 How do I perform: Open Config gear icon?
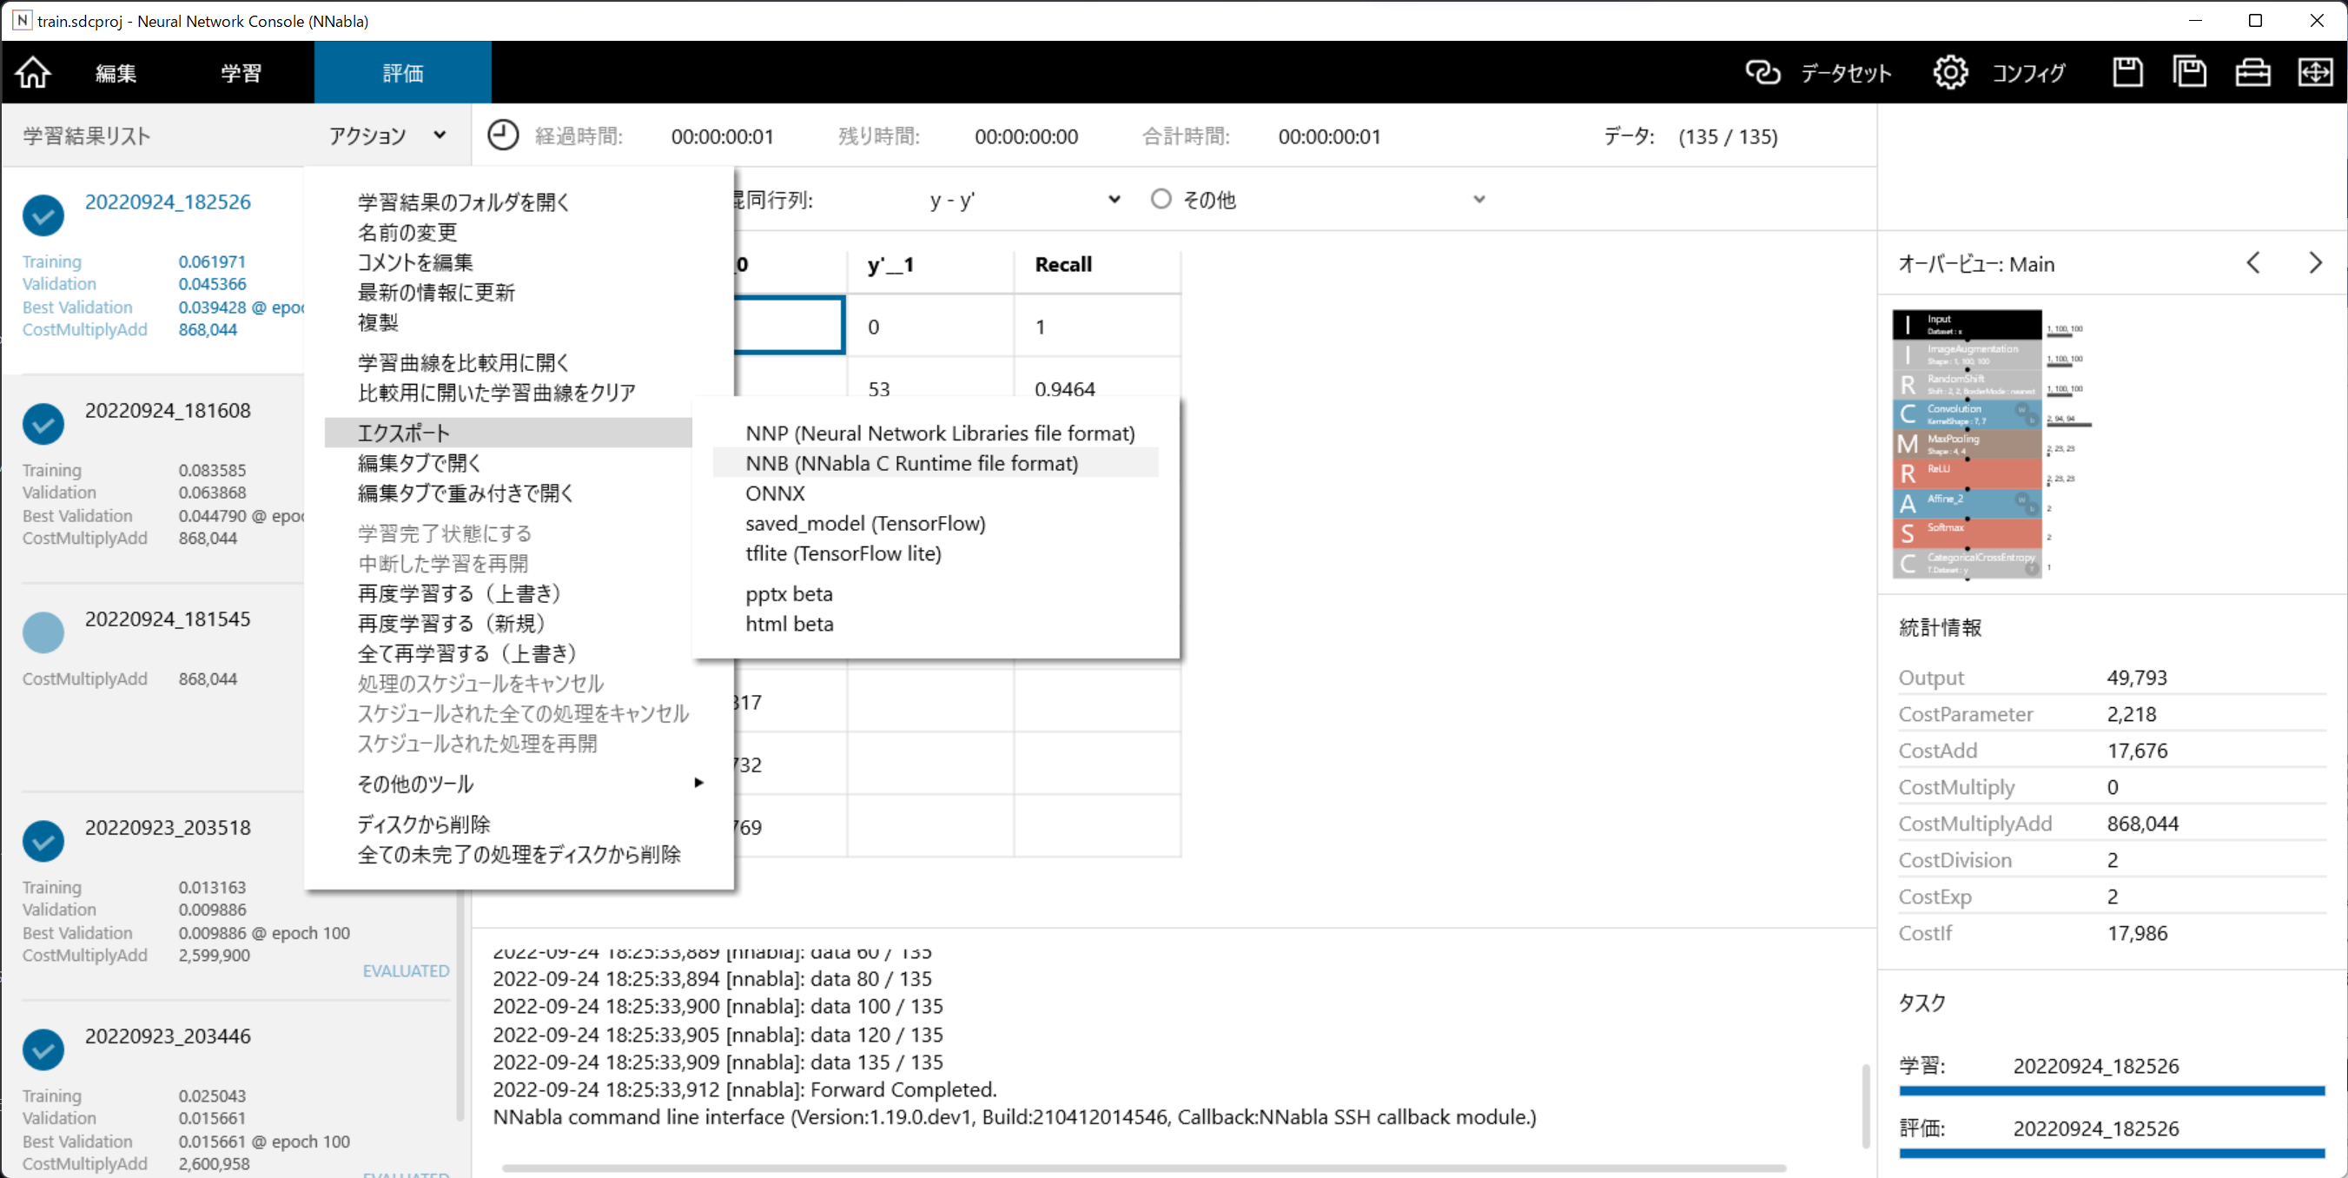tap(1949, 72)
